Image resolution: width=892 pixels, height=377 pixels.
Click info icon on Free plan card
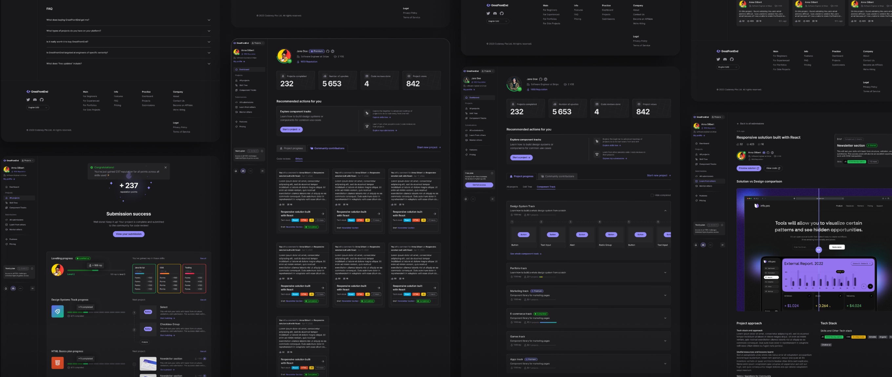[492, 173]
